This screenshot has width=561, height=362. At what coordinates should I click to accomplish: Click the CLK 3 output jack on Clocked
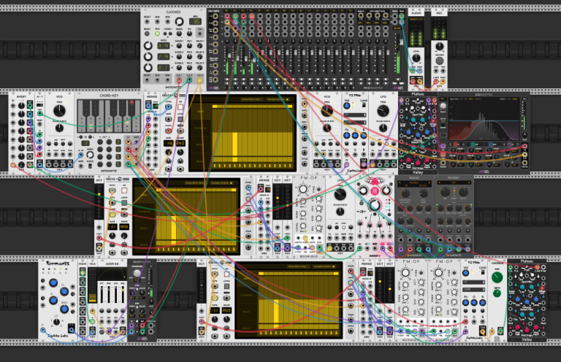pos(199,80)
